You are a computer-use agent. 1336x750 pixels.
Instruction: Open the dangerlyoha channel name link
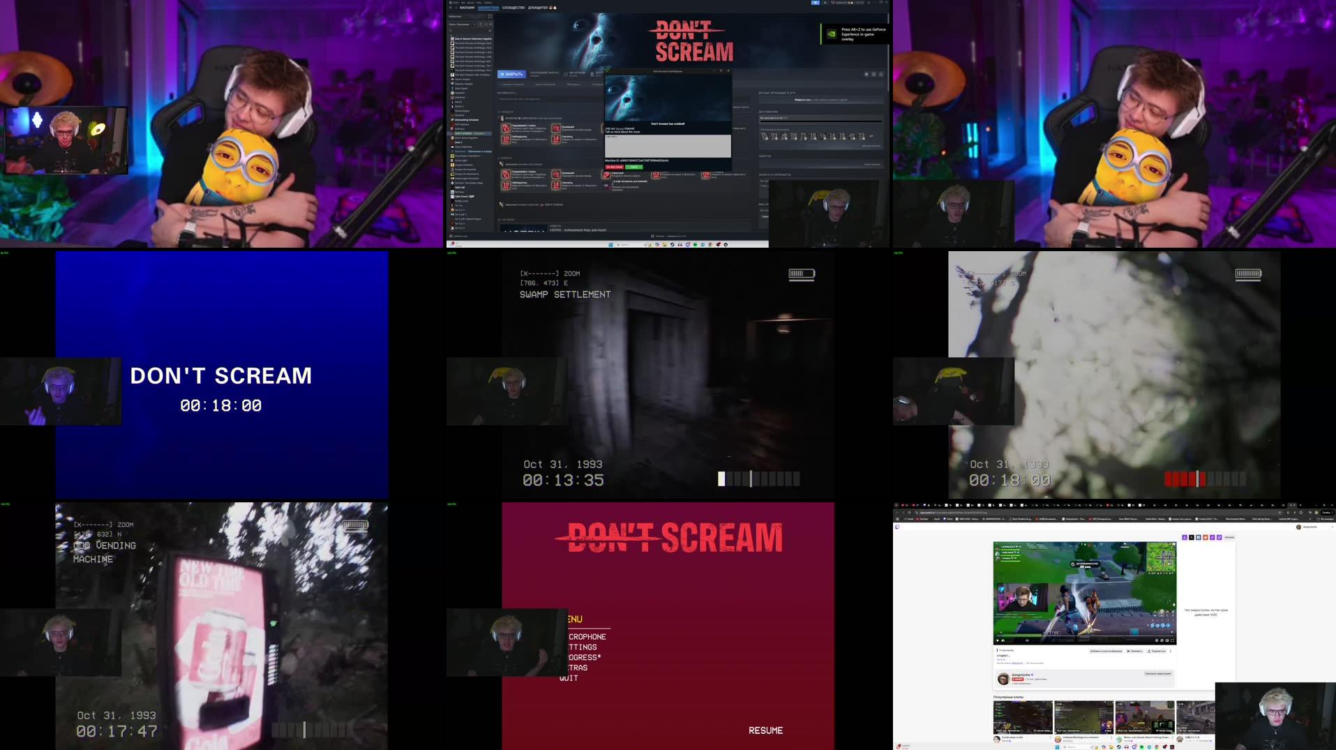(1021, 675)
